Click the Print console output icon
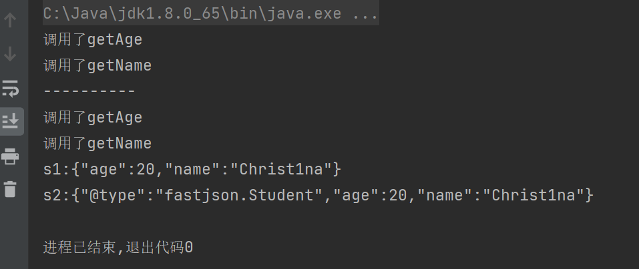639x269 pixels. pyautogui.click(x=10, y=156)
